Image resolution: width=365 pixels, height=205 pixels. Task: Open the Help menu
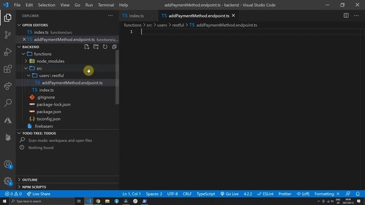(124, 5)
